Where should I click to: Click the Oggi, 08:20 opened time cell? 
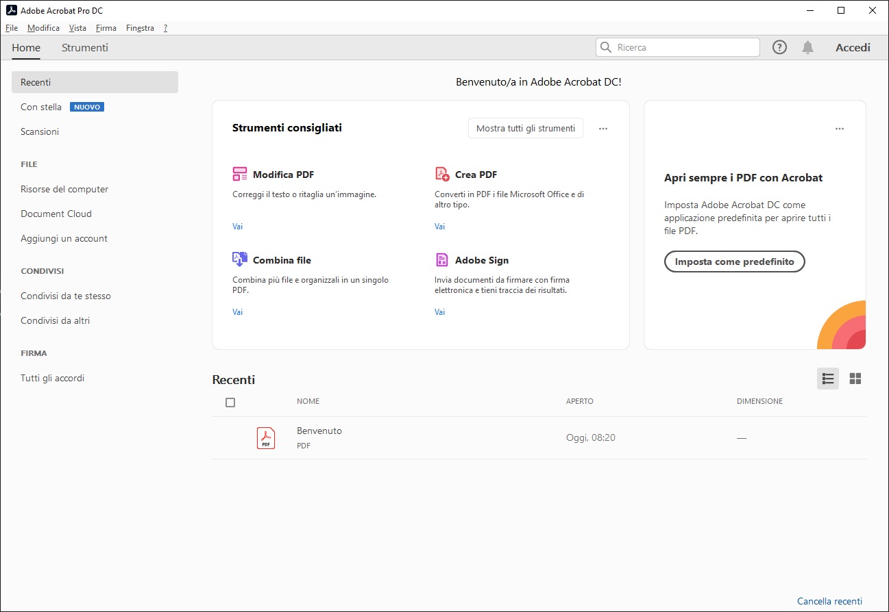click(591, 437)
